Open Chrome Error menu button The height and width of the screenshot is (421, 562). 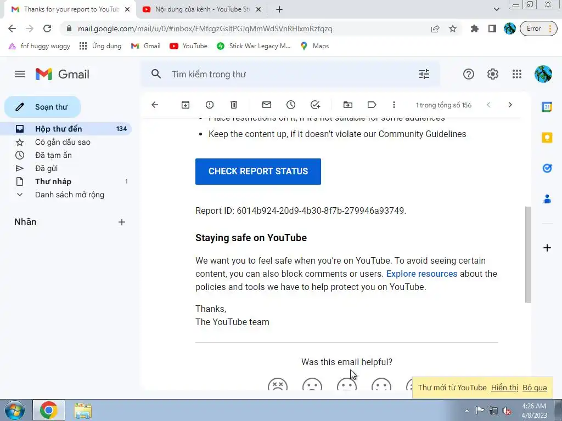point(538,29)
